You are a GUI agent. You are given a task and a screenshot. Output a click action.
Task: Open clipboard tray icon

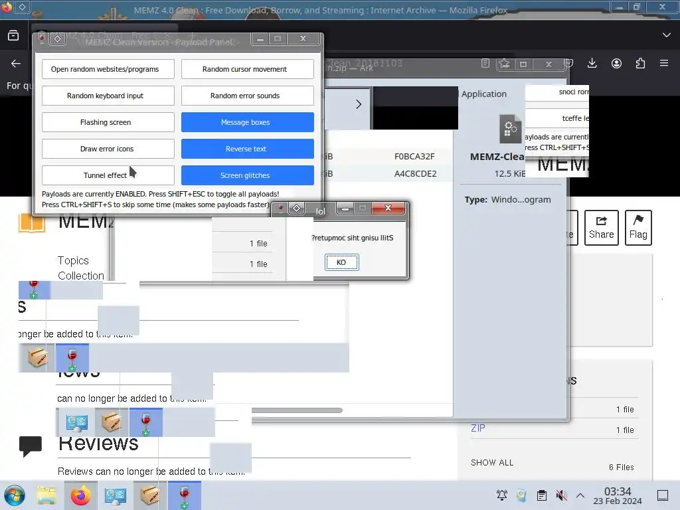[x=542, y=495]
